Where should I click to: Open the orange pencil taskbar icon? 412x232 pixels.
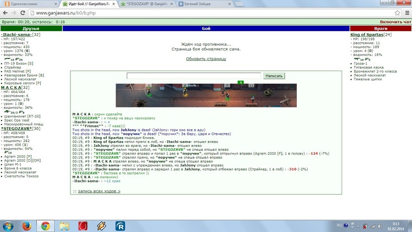coord(101,226)
